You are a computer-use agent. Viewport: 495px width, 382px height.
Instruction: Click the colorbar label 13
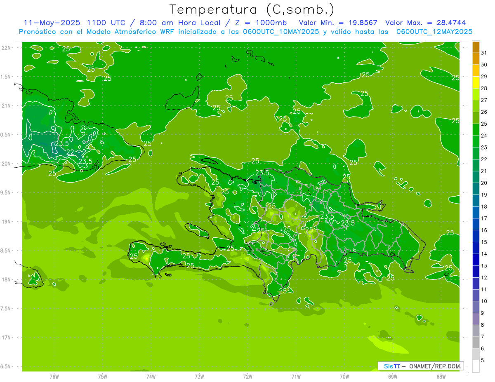point(484,265)
